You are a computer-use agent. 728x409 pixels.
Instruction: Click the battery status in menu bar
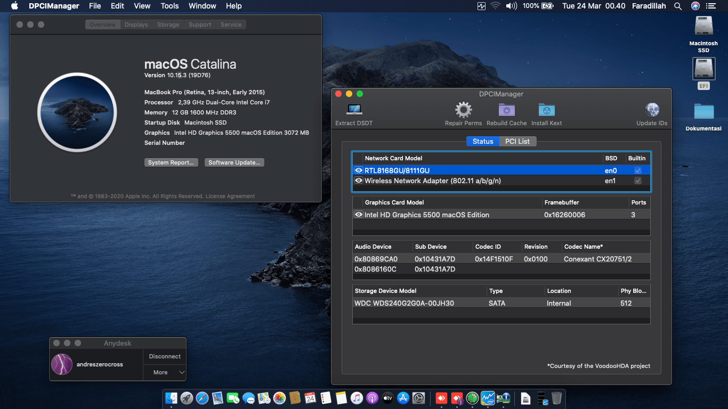pos(538,6)
